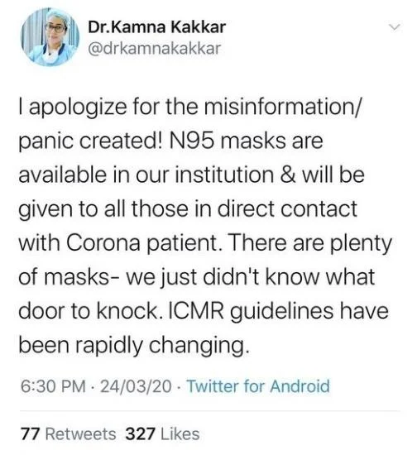Viewport: 417px width, 455px height.
Task: Click the tweet text mentioning N95 masks
Action: pyautogui.click(x=204, y=226)
